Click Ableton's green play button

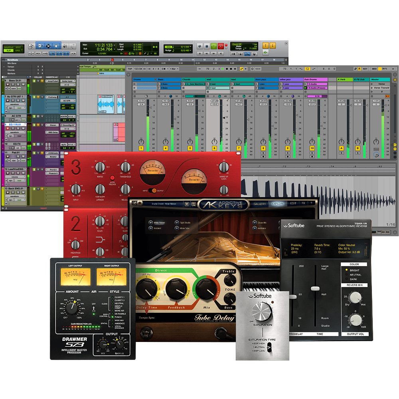coord(223,69)
